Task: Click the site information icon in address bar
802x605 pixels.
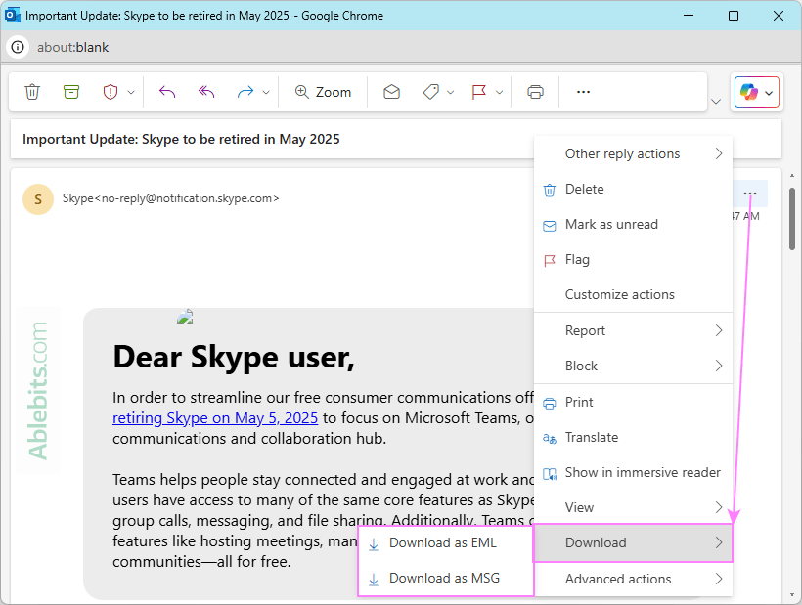Action: tap(18, 48)
